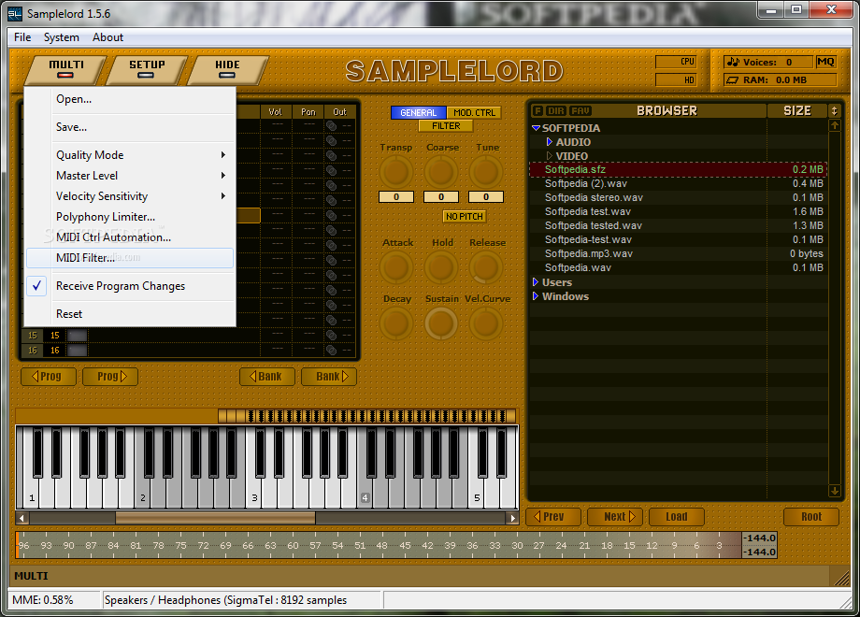Switch to the FILTER tab

(x=446, y=126)
